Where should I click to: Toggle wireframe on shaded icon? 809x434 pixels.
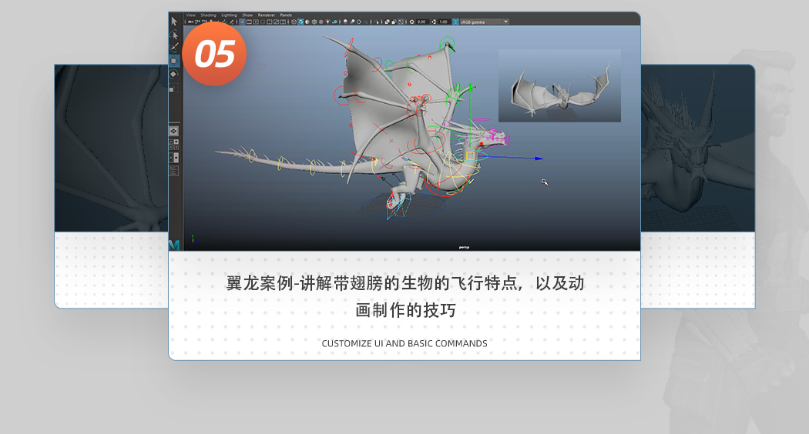pyautogui.click(x=314, y=22)
